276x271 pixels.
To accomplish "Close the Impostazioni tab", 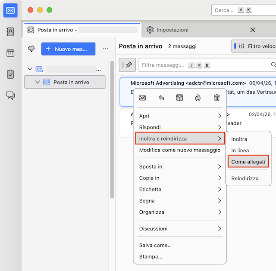I will pyautogui.click(x=253, y=30).
